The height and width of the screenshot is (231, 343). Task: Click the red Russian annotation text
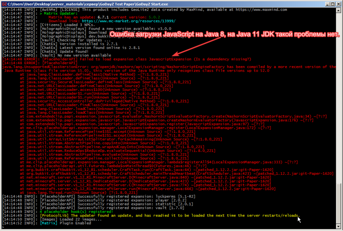225,34
